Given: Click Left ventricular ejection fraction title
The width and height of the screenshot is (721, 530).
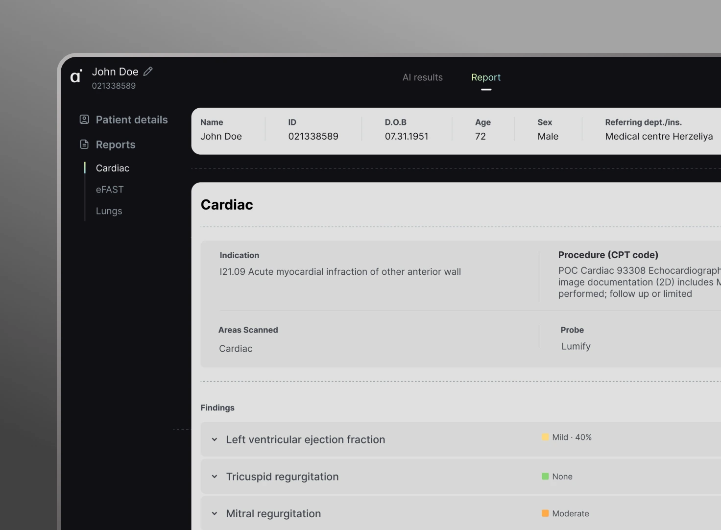Looking at the screenshot, I should pos(305,440).
